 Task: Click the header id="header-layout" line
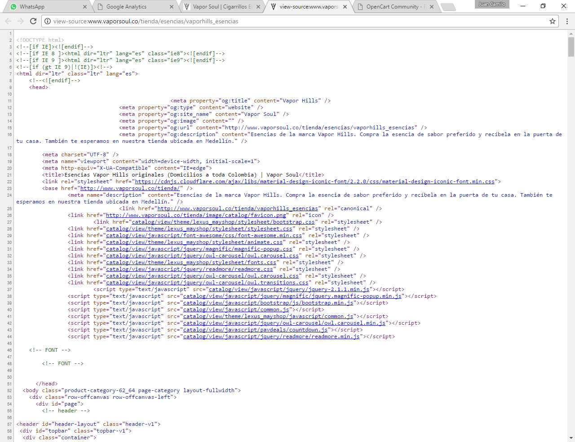pyautogui.click(x=88, y=424)
